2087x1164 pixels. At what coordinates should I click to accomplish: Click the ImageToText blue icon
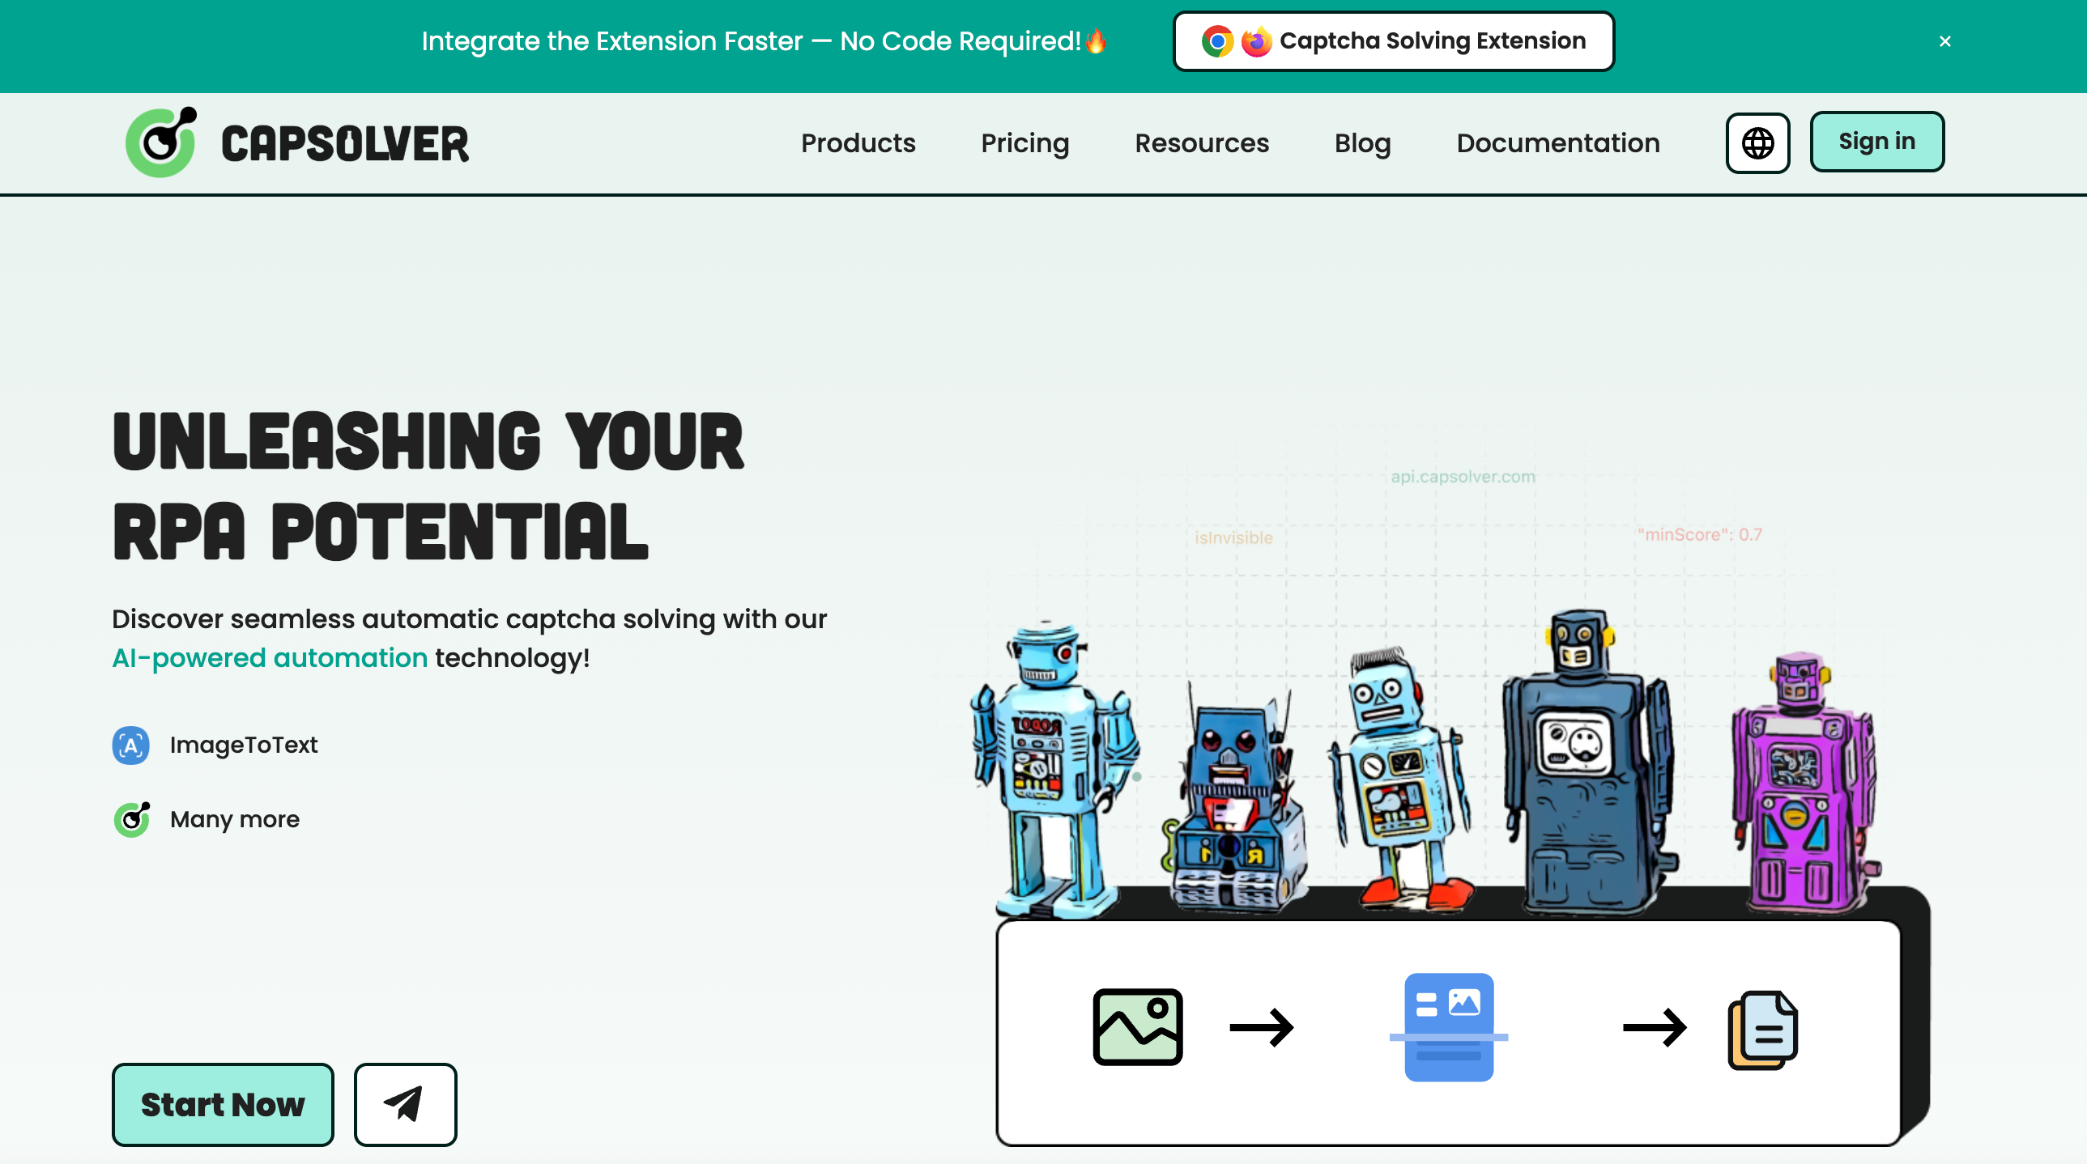tap(130, 746)
